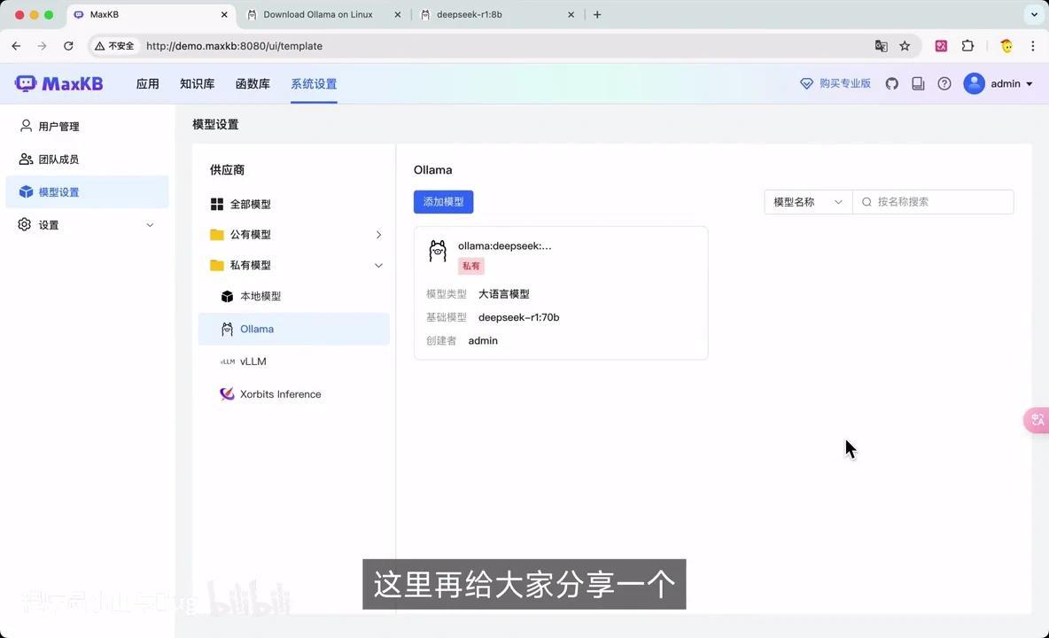1049x638 pixels.
Task: Click the admin user avatar
Action: (974, 83)
